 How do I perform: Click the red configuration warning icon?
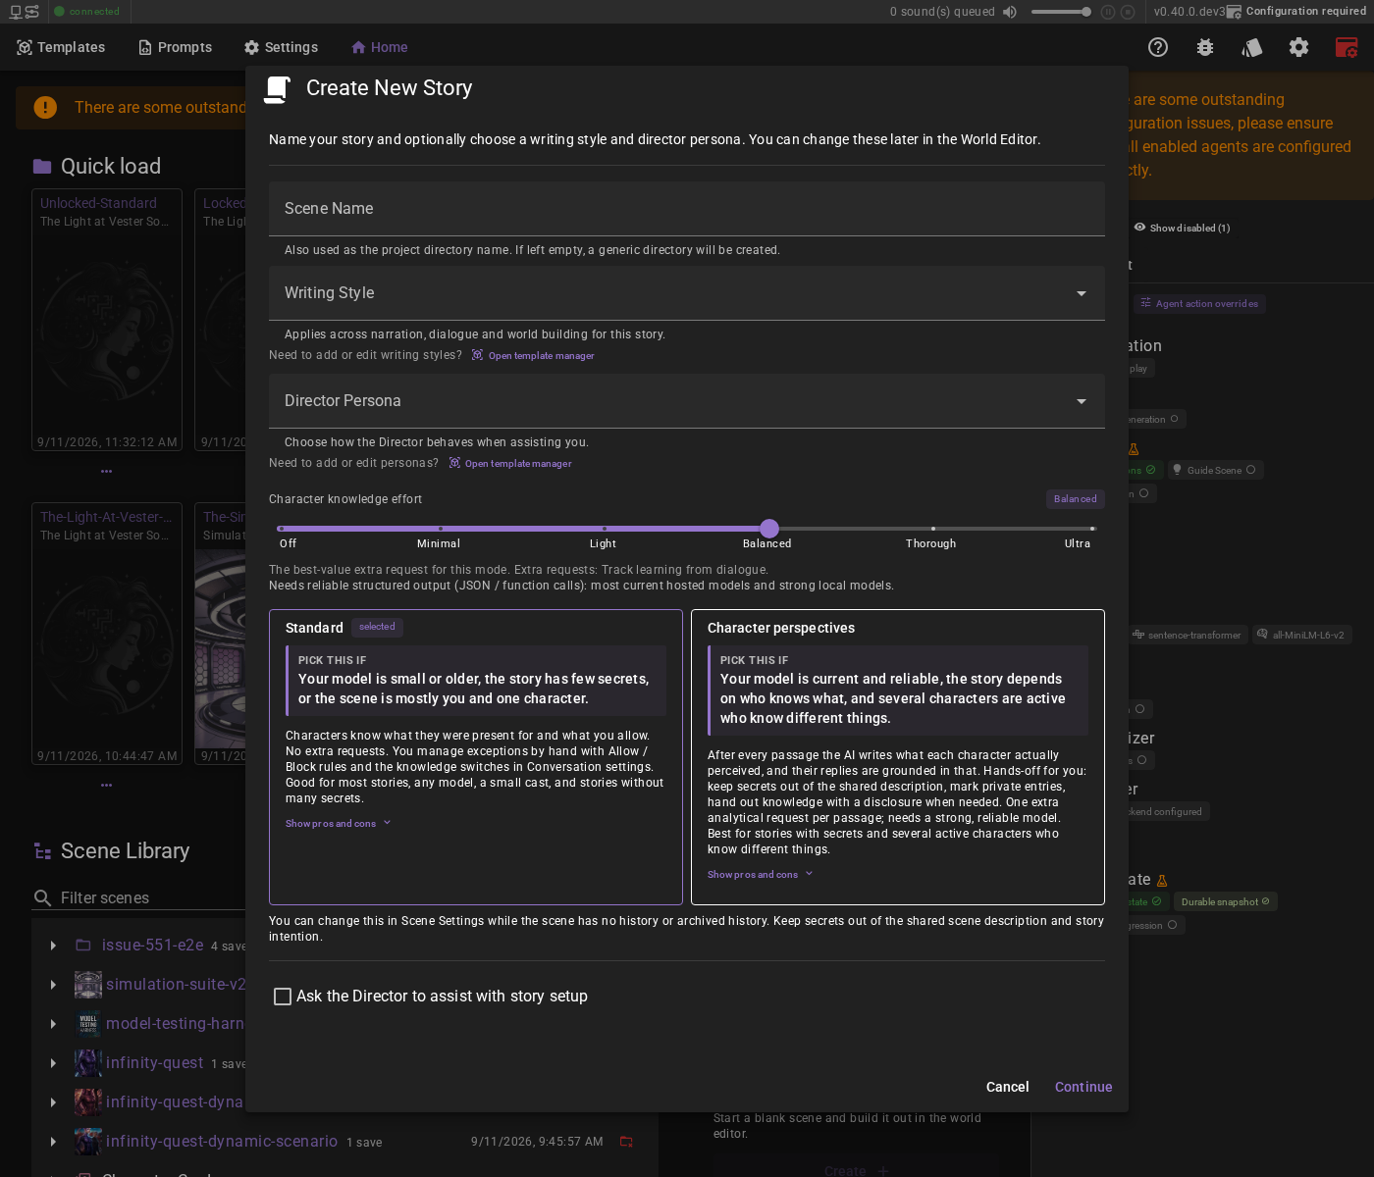tap(1347, 47)
